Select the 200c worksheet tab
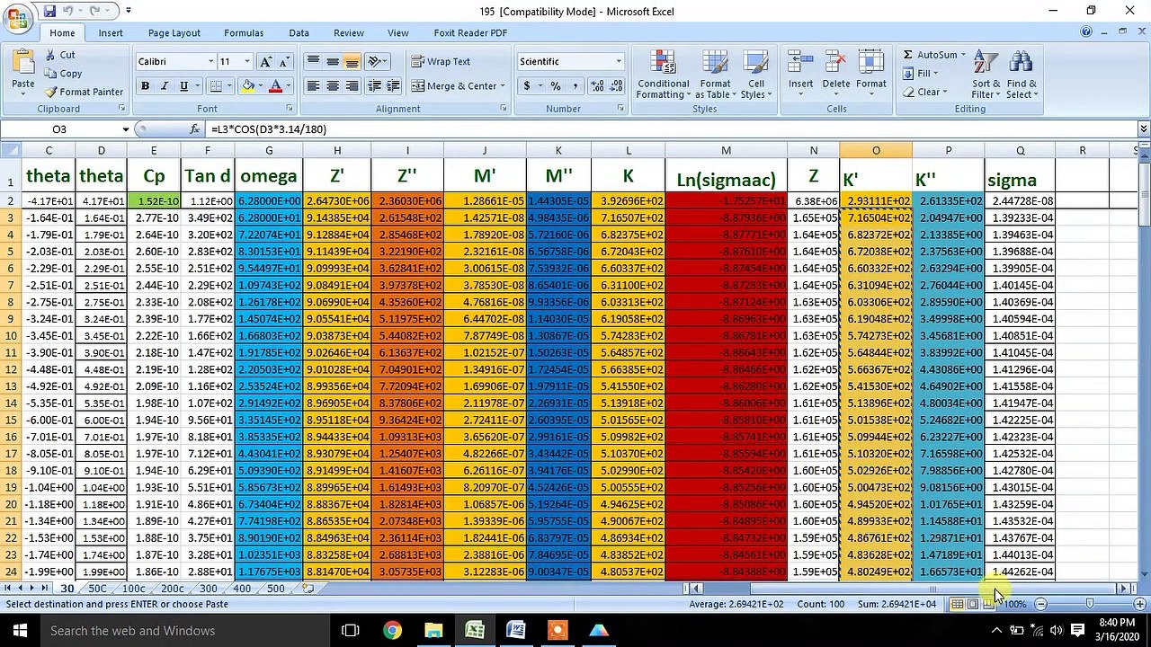 click(172, 589)
